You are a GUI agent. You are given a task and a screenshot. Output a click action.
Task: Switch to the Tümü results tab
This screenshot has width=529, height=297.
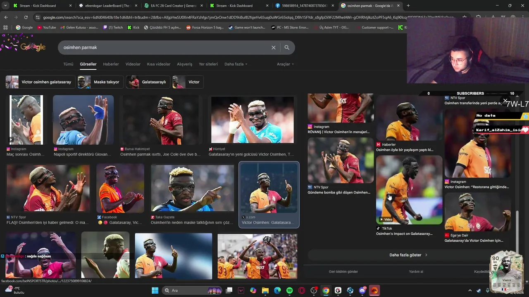68,64
